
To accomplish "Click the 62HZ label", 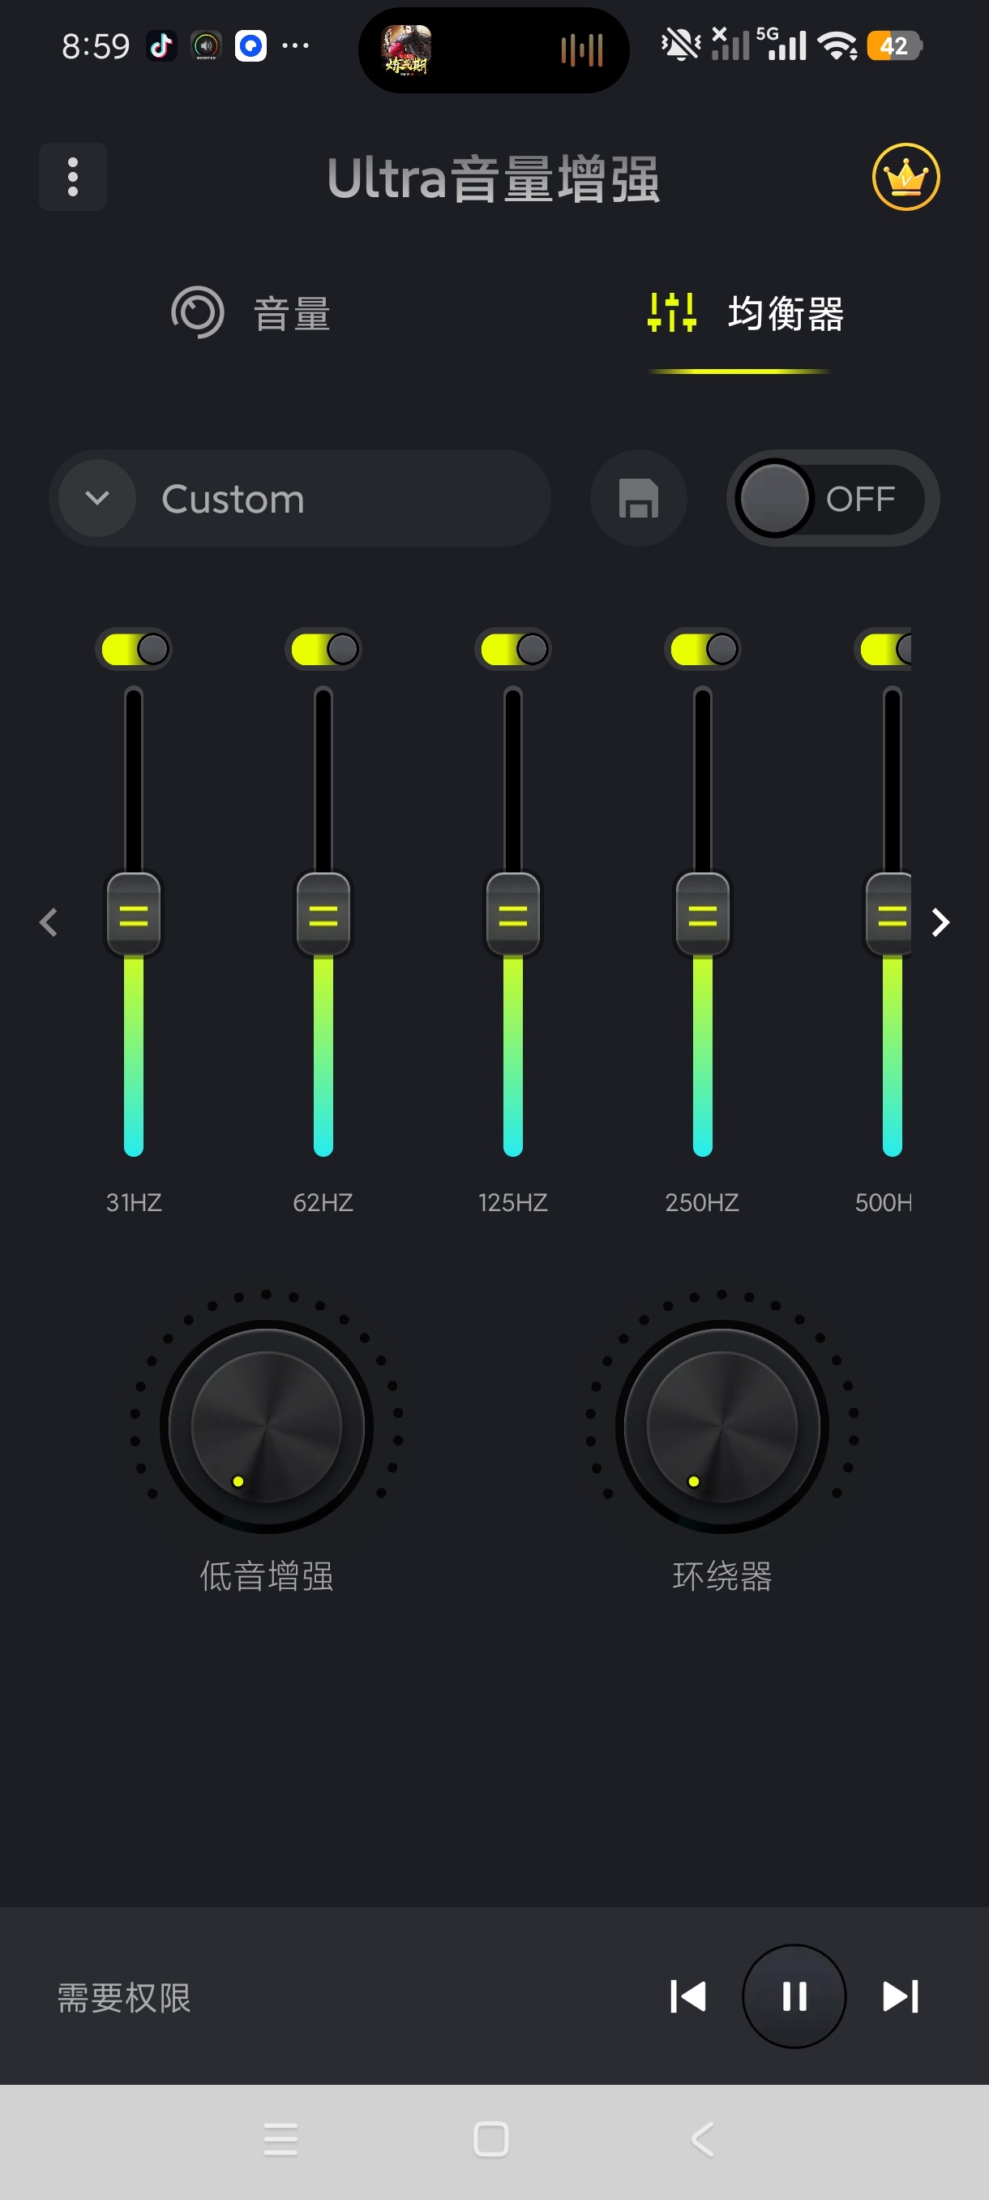I will pyautogui.click(x=323, y=1201).
